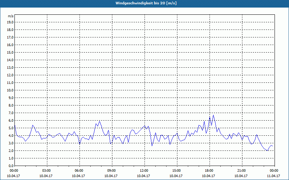This screenshot has width=289, height=180.
Task: Click the '00:00' time label above 10.04.17
Action: [x=13, y=171]
